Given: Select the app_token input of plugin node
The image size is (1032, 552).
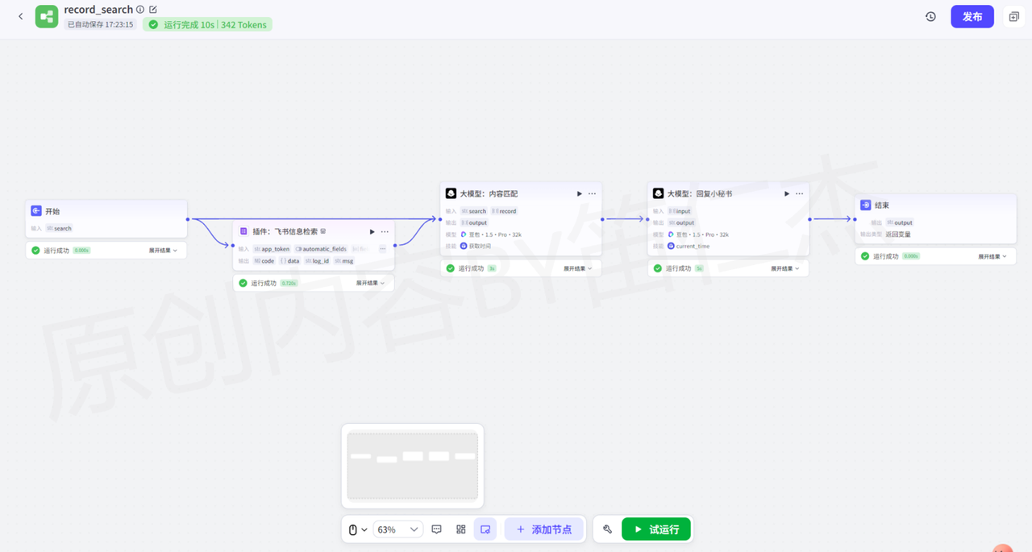Looking at the screenshot, I should (x=273, y=249).
